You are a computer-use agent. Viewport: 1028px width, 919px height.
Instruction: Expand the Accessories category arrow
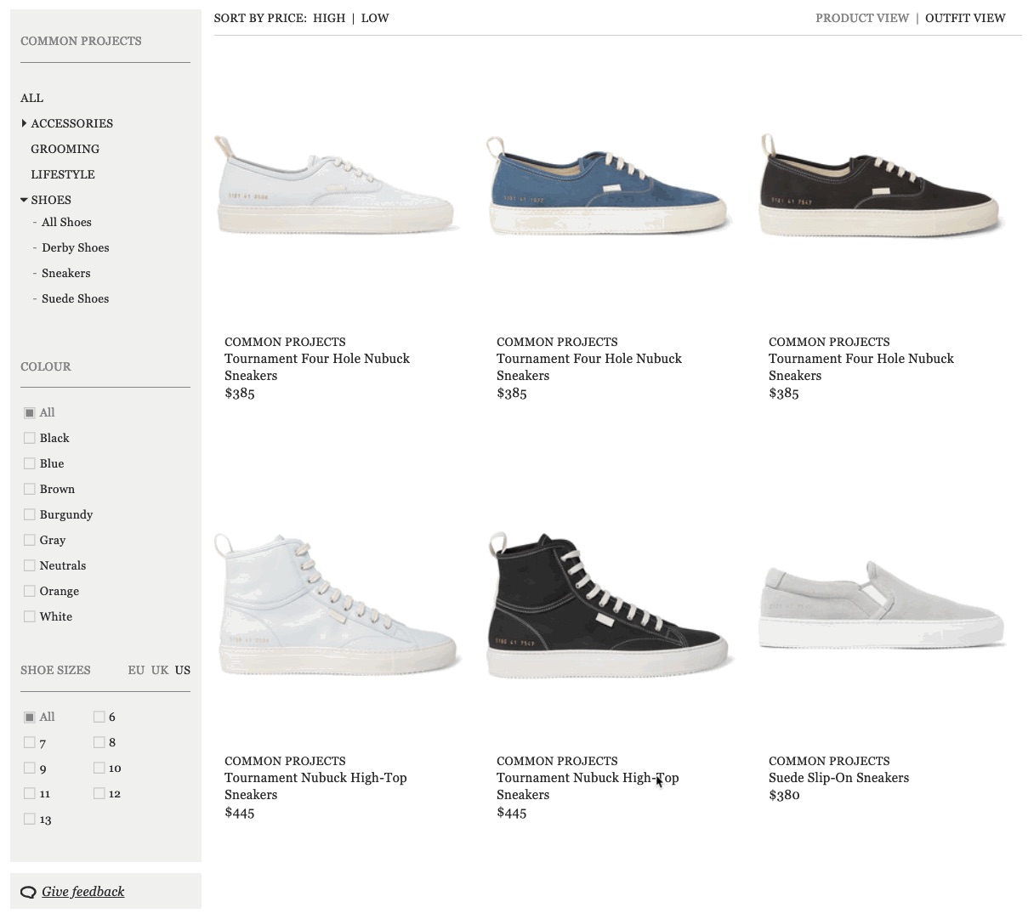click(x=24, y=123)
